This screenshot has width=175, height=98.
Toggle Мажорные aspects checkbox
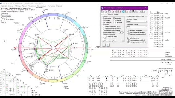click(103, 18)
